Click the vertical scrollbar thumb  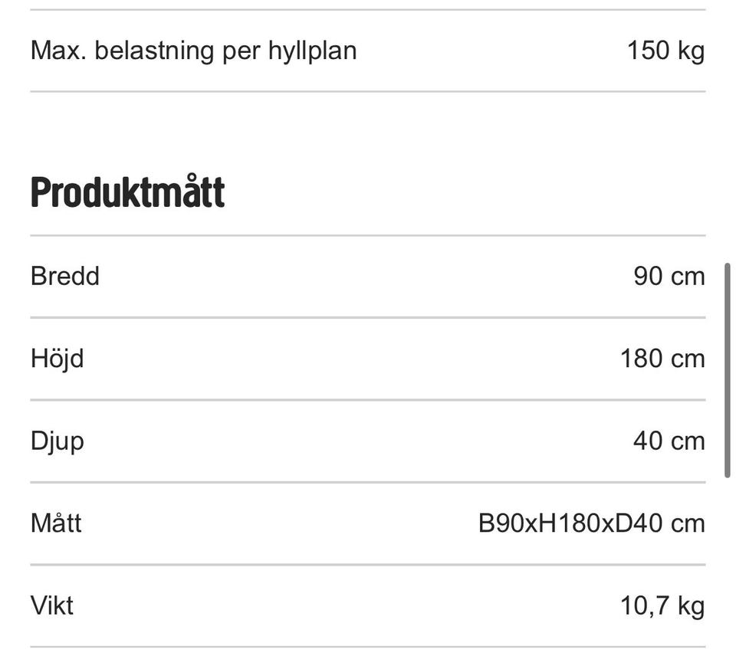pyautogui.click(x=727, y=371)
